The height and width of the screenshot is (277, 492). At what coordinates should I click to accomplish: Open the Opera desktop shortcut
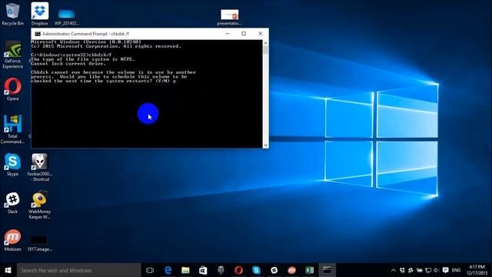click(x=12, y=89)
